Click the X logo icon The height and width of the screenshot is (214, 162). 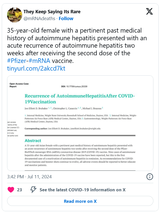149,12
